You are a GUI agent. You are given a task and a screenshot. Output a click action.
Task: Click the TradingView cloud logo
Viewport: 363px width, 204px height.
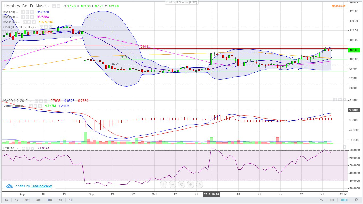(x=10, y=186)
